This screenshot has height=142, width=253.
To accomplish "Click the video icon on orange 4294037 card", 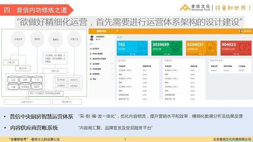I will tap(211, 47).
